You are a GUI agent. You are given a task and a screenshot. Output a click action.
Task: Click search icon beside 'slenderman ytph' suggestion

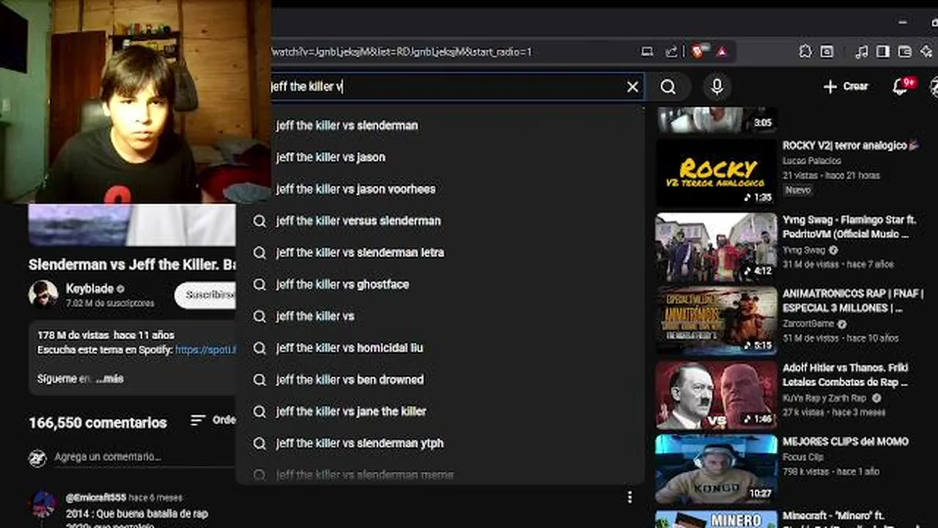(x=259, y=443)
